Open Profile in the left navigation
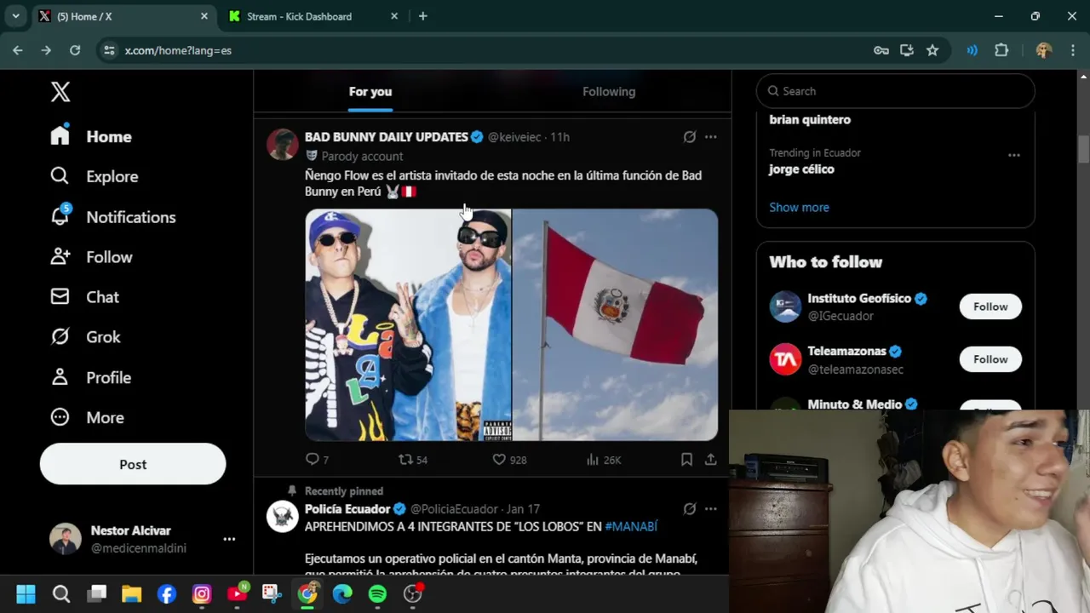 pyautogui.click(x=90, y=377)
